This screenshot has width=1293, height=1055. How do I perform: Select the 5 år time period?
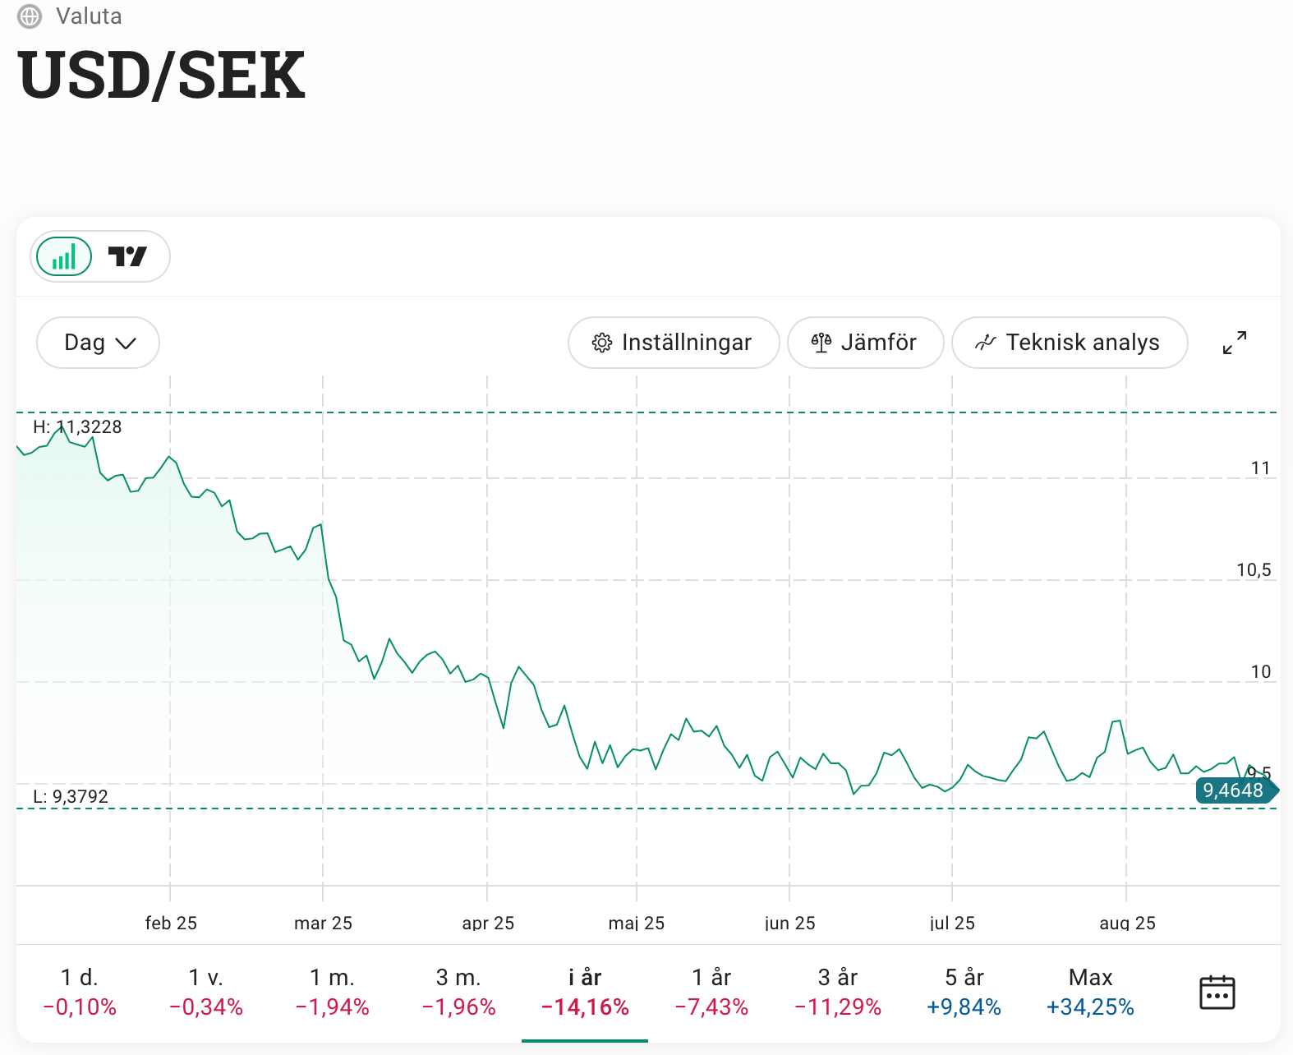964,992
